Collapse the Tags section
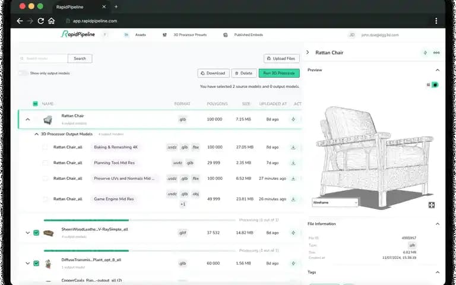The image size is (456, 285). coord(438,272)
